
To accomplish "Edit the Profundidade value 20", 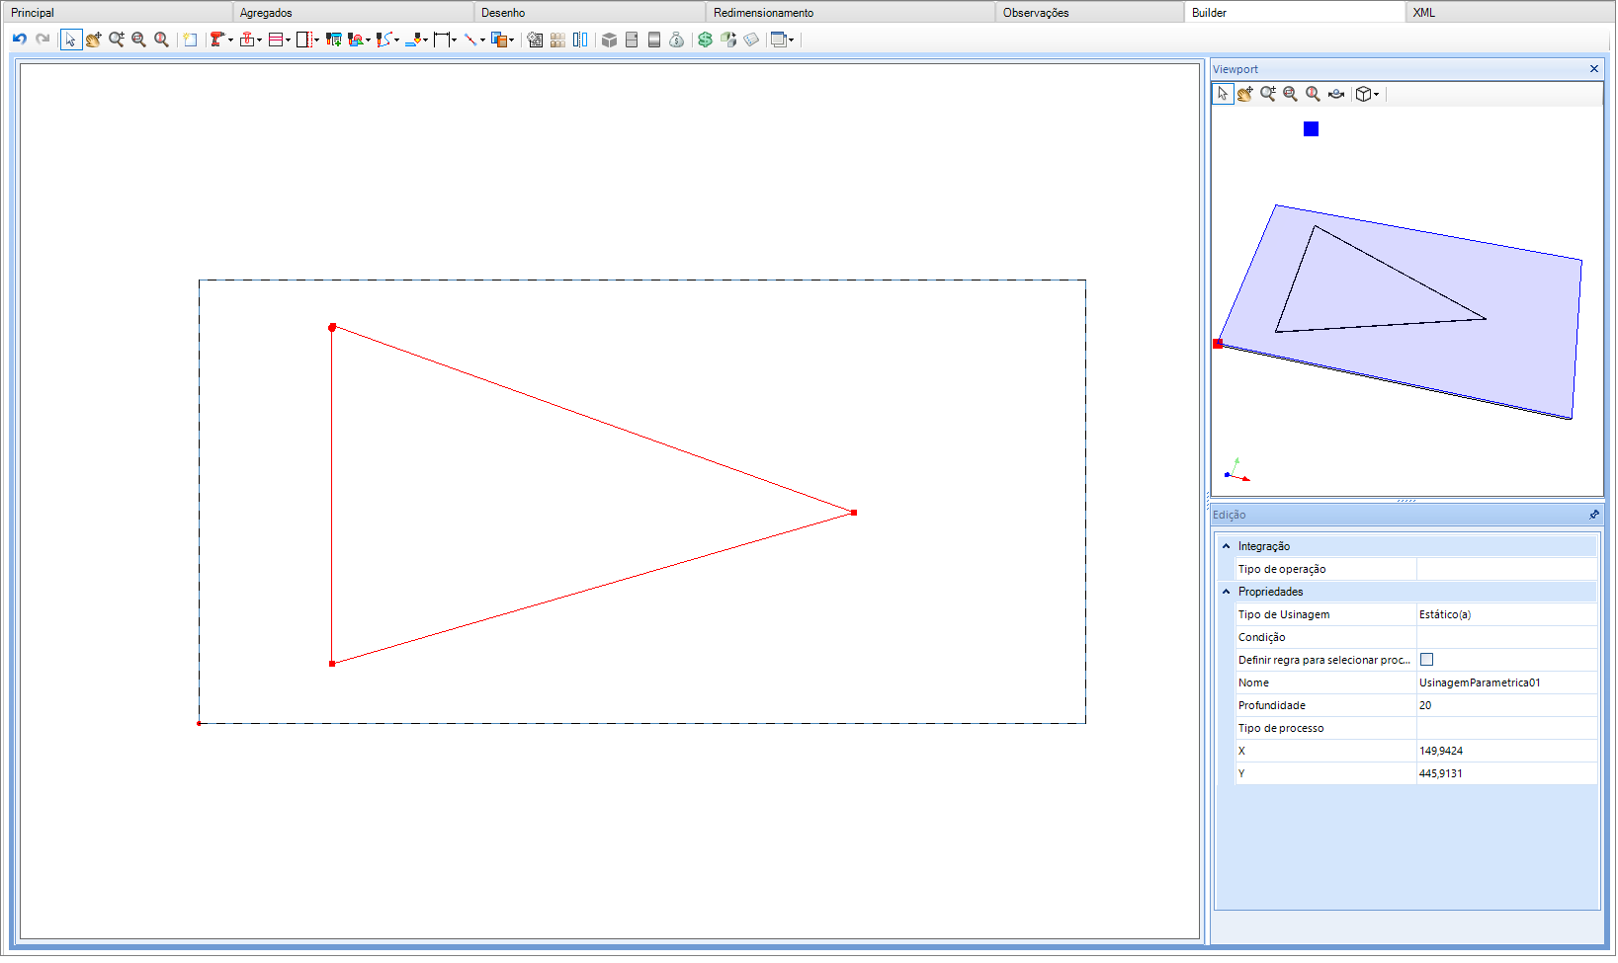I will [x=1506, y=705].
